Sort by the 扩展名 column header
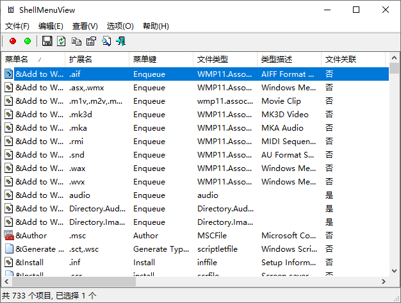This screenshot has width=401, height=303. [97, 60]
